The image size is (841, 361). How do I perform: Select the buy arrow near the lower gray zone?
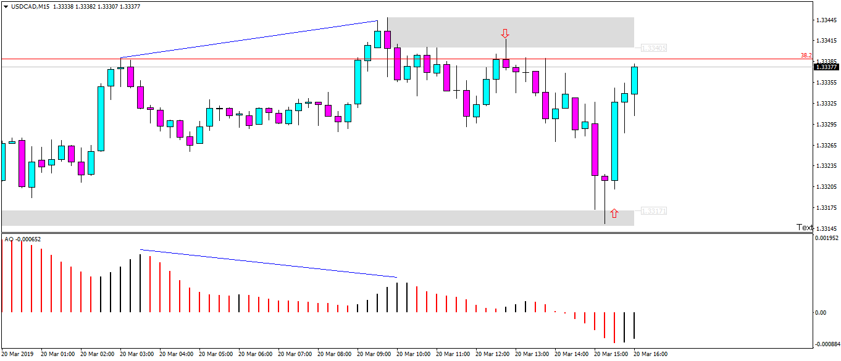(x=614, y=212)
